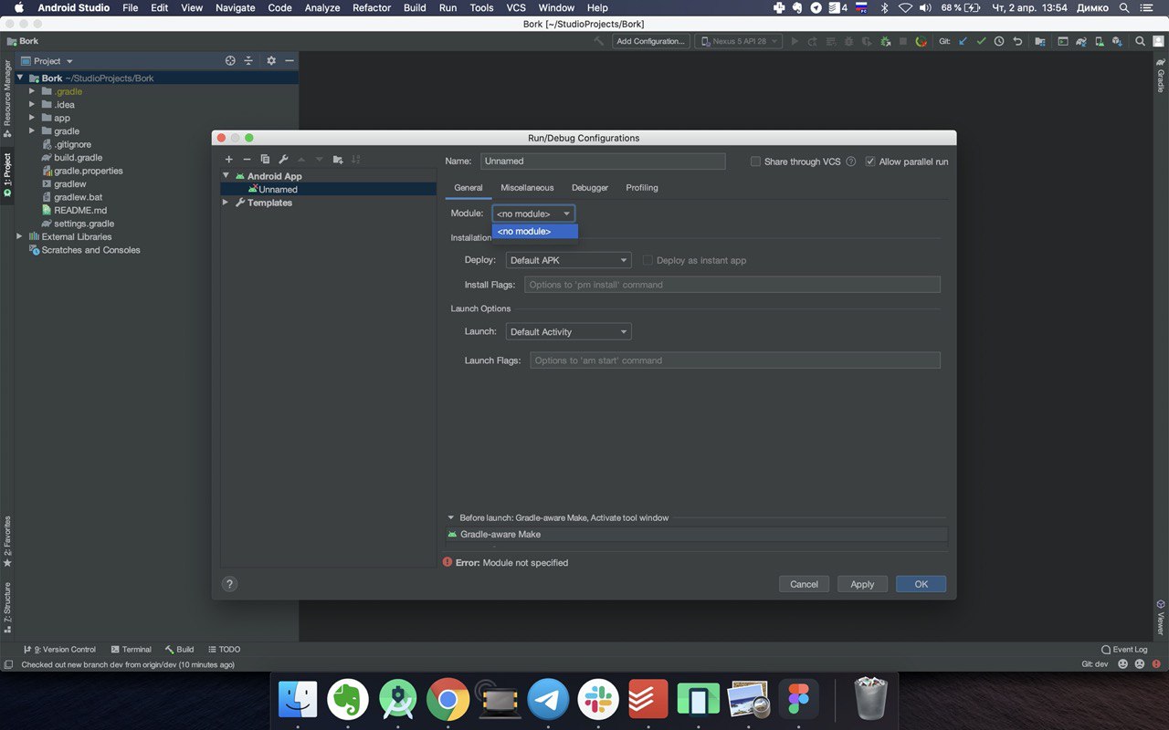Uncheck the Allow parallel run checkbox
The image size is (1169, 730).
pos(870,162)
